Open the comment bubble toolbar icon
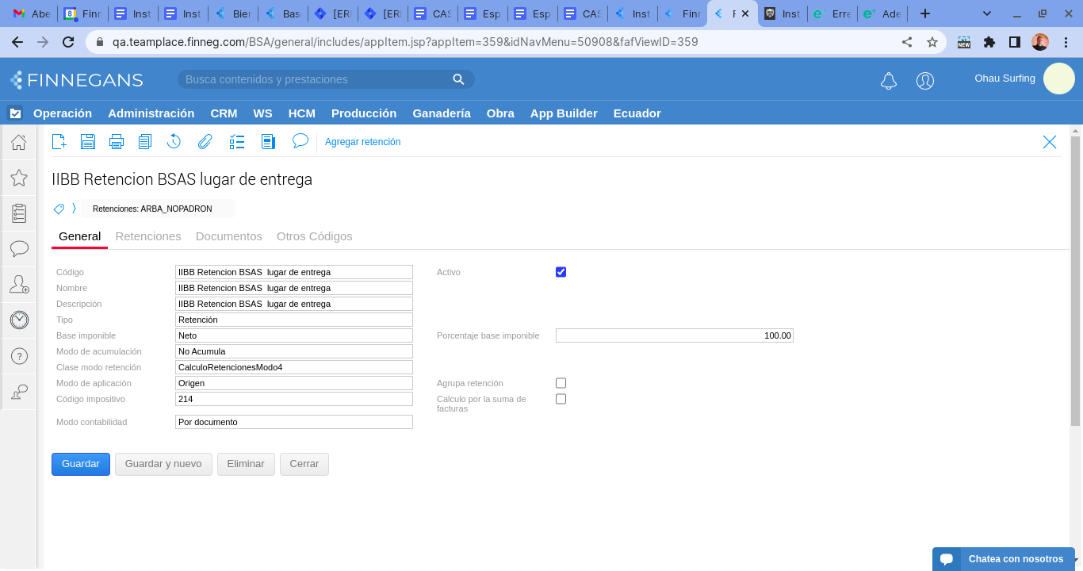The image size is (1083, 571). [300, 141]
